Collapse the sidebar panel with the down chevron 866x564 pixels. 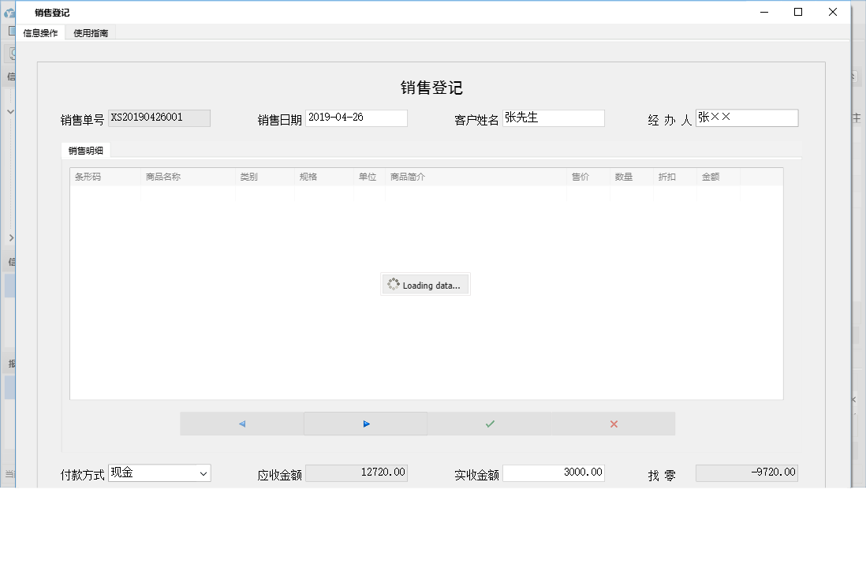point(10,110)
